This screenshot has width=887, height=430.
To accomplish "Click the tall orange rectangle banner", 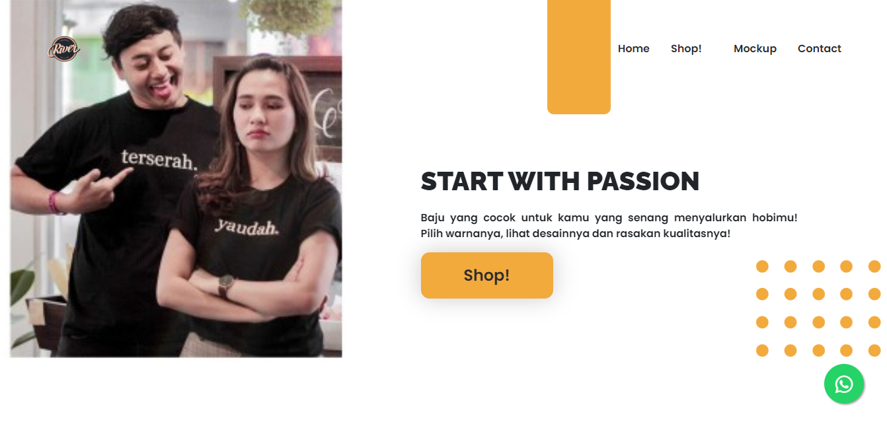I will tap(579, 57).
